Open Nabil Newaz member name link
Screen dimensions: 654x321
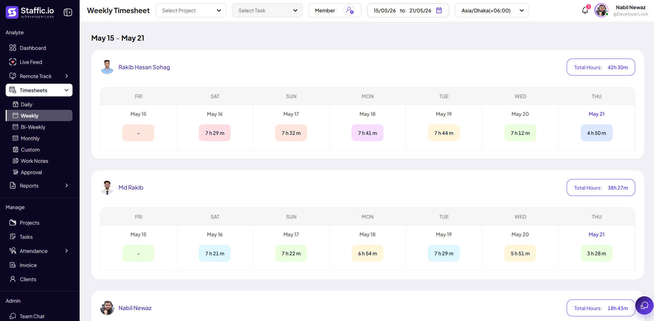(135, 308)
